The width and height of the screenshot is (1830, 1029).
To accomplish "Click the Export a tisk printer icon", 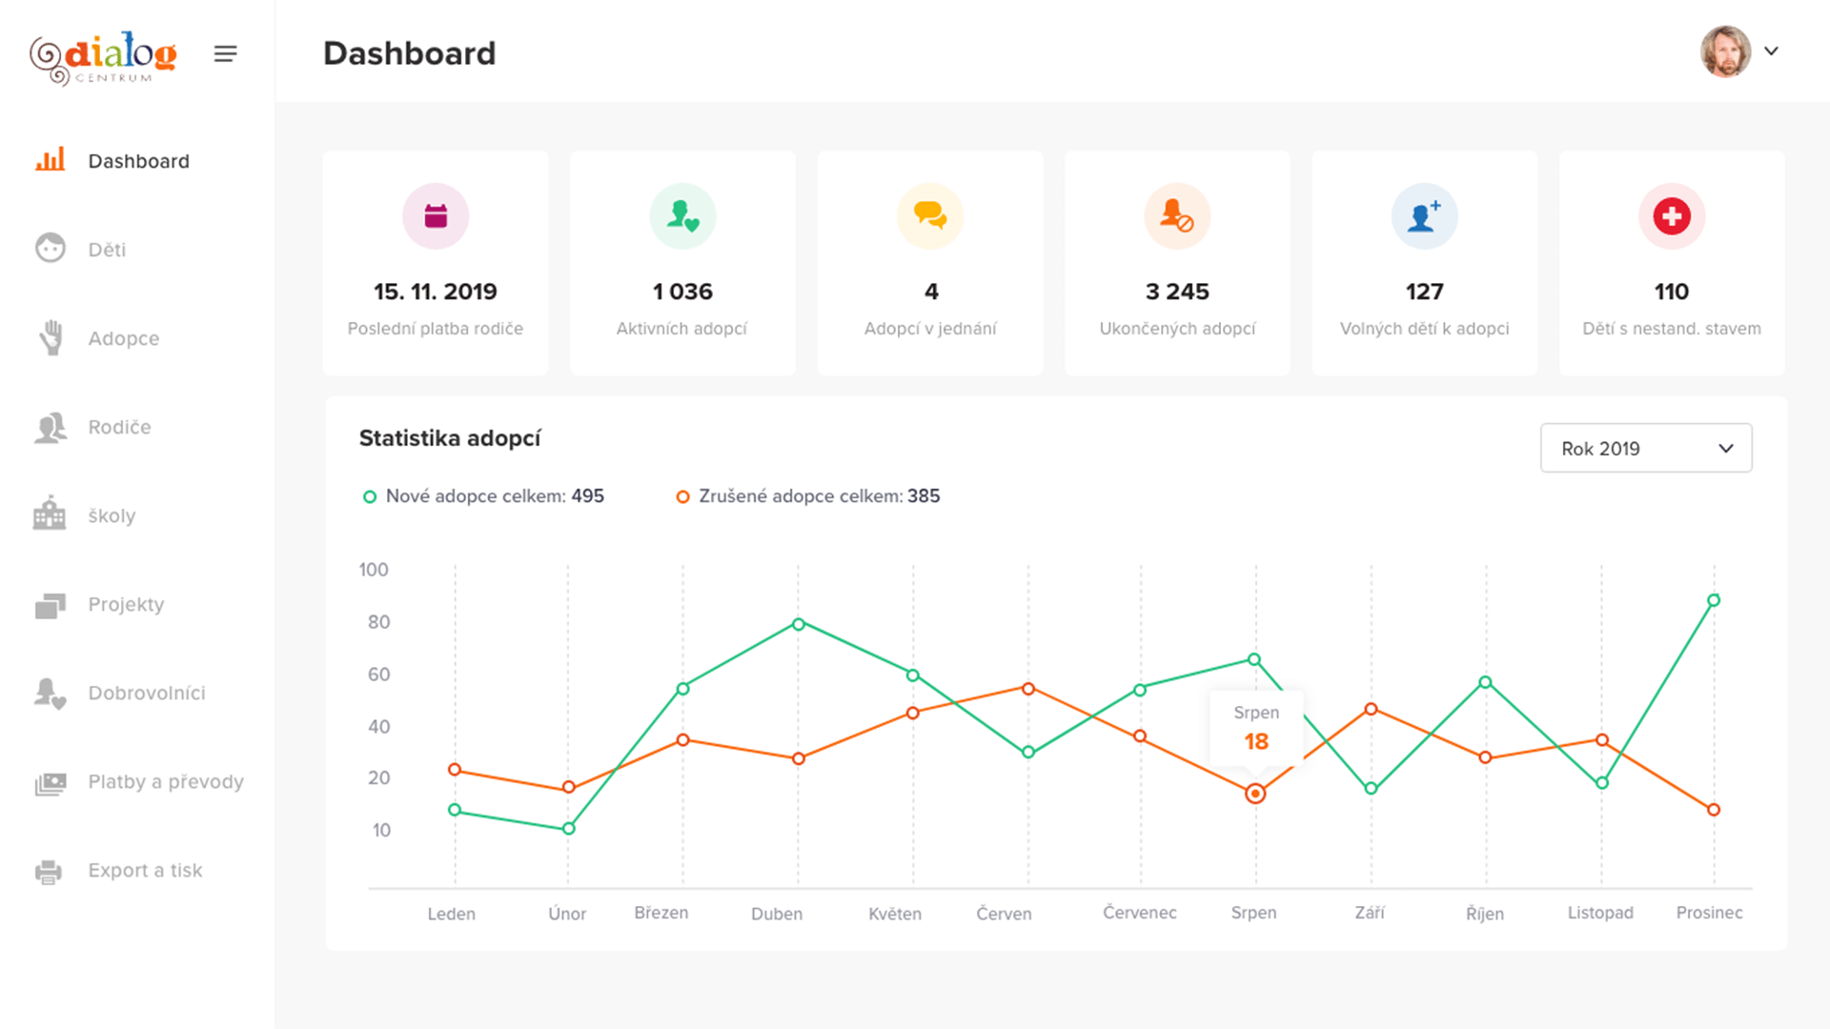I will click(x=49, y=871).
